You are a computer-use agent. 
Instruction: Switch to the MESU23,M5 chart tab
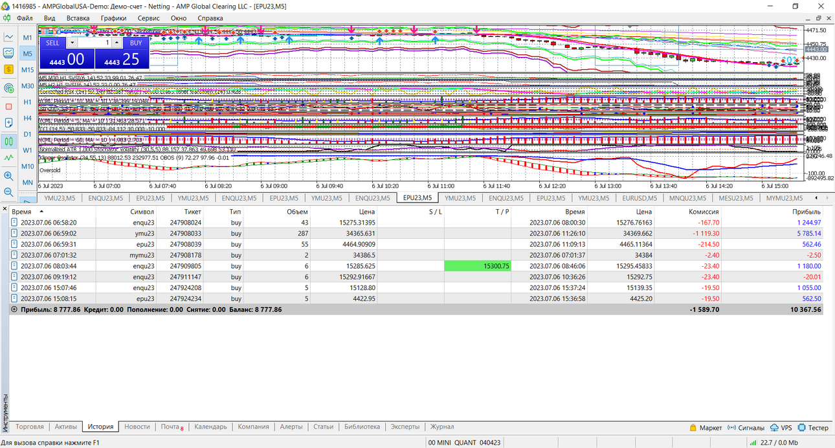[x=736, y=198]
